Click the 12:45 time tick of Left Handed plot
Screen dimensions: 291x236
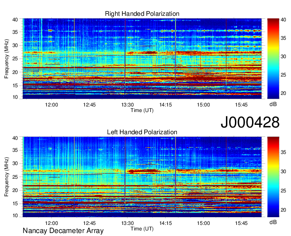(89, 223)
